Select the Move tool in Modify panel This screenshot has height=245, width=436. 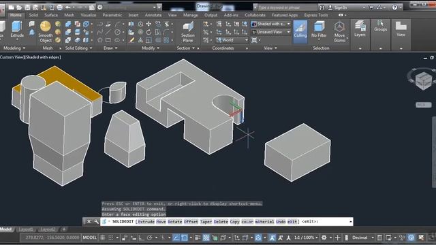(149, 24)
